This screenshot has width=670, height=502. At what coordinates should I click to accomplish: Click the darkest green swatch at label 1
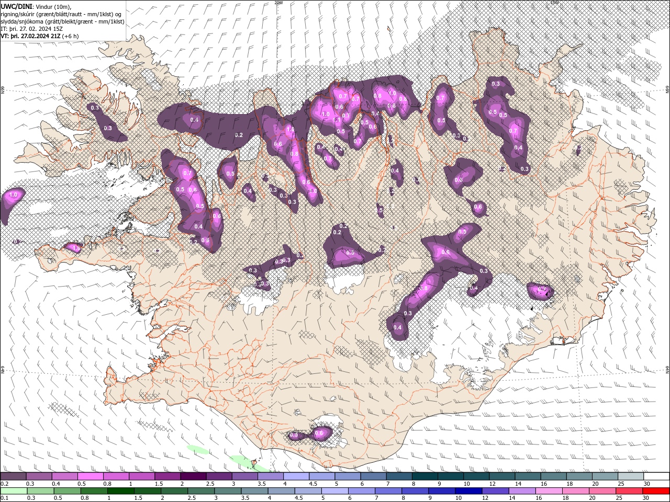coord(121,490)
